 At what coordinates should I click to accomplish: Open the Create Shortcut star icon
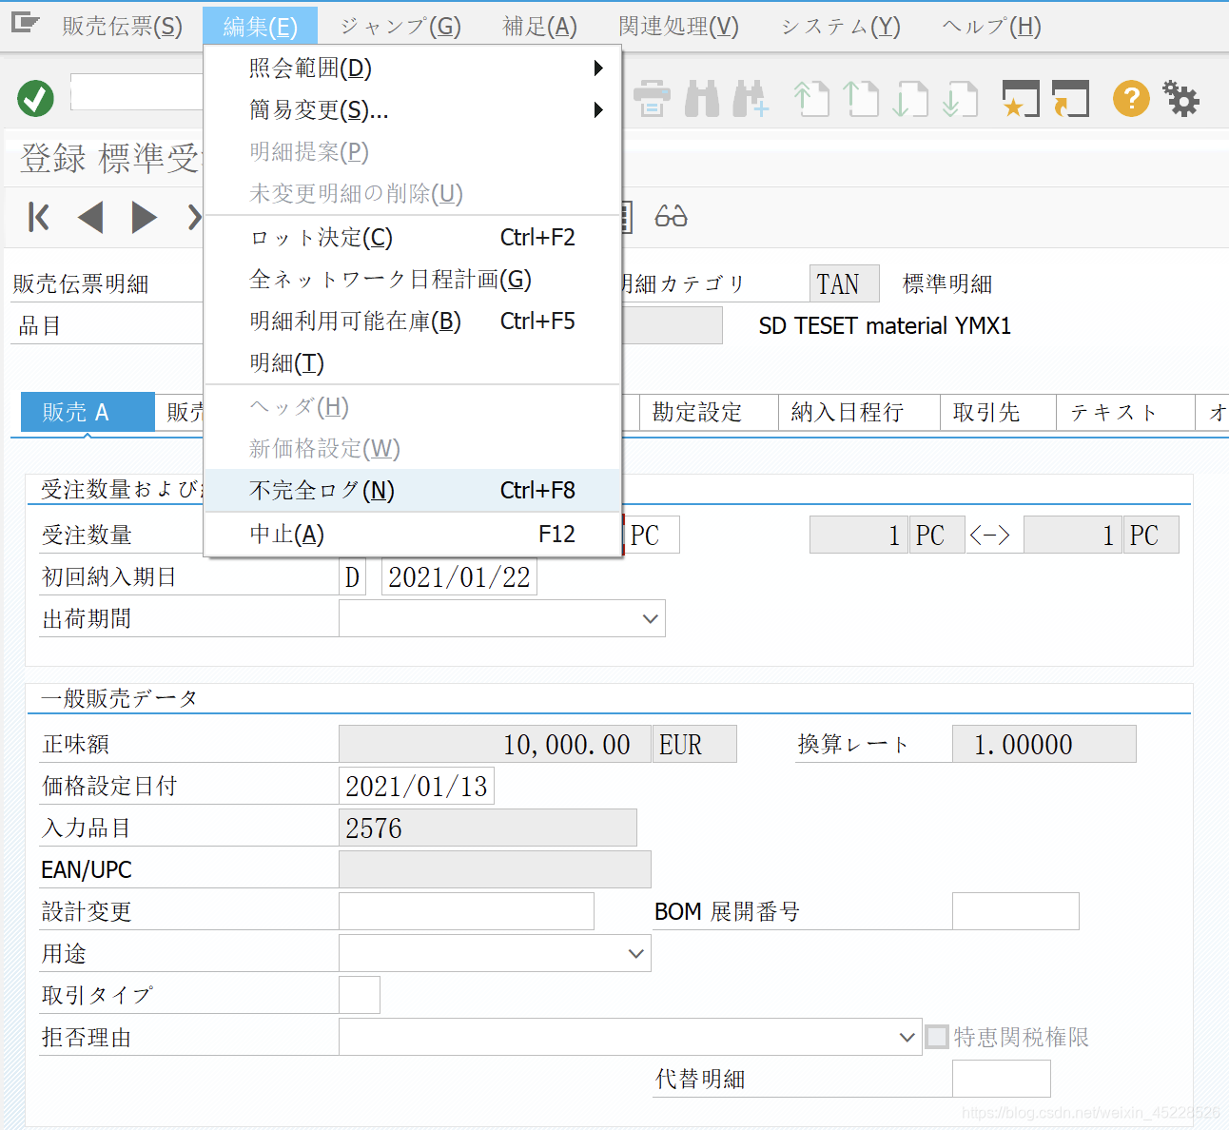pos(1020,98)
